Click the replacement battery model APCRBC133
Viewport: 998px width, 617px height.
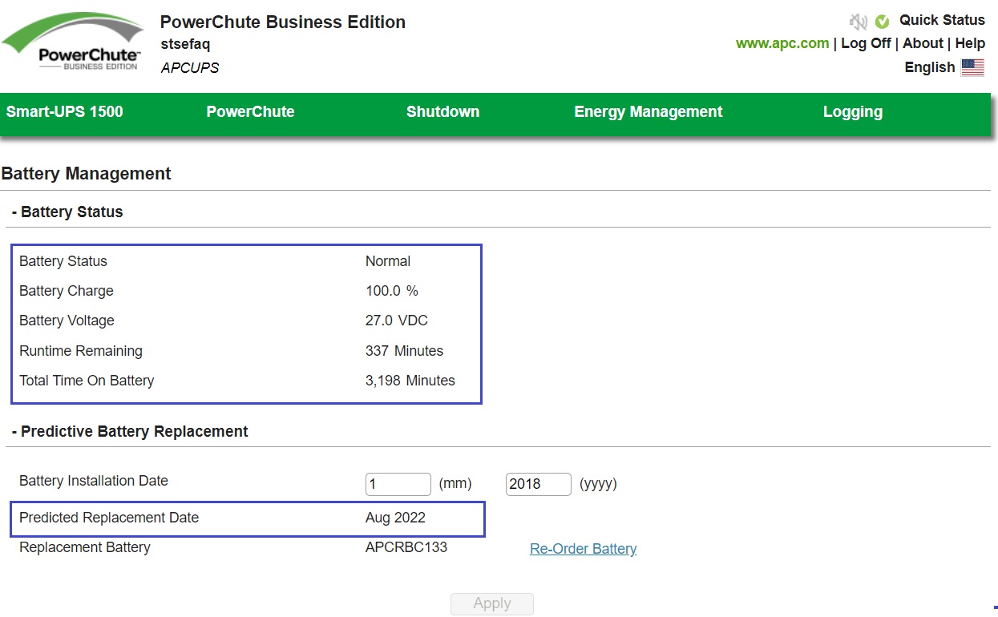(x=406, y=547)
